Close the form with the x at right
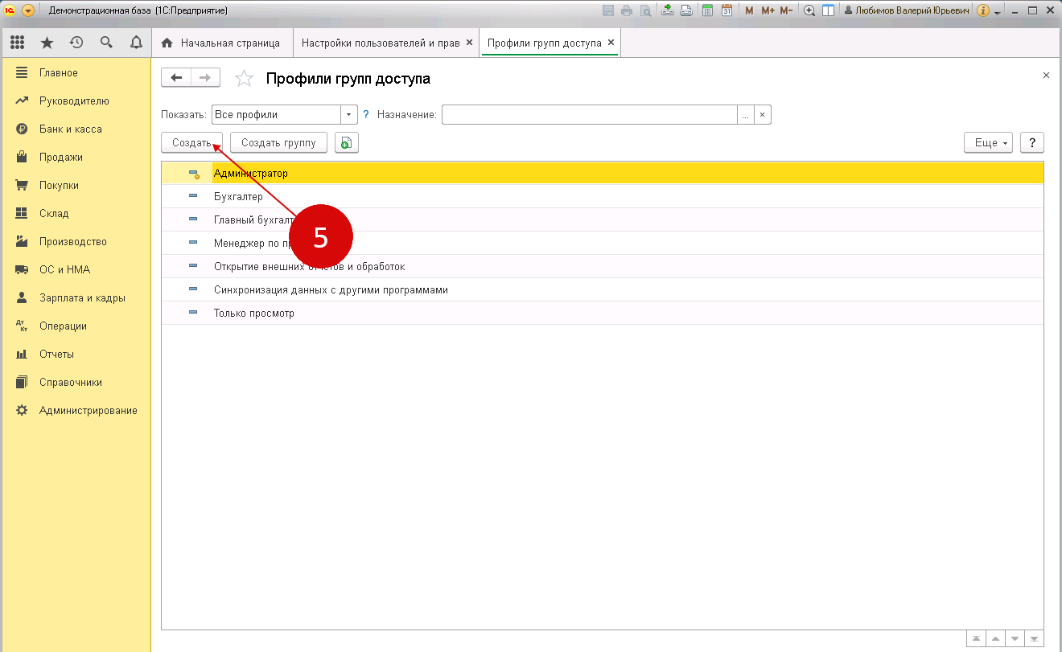1062x652 pixels. (1046, 75)
